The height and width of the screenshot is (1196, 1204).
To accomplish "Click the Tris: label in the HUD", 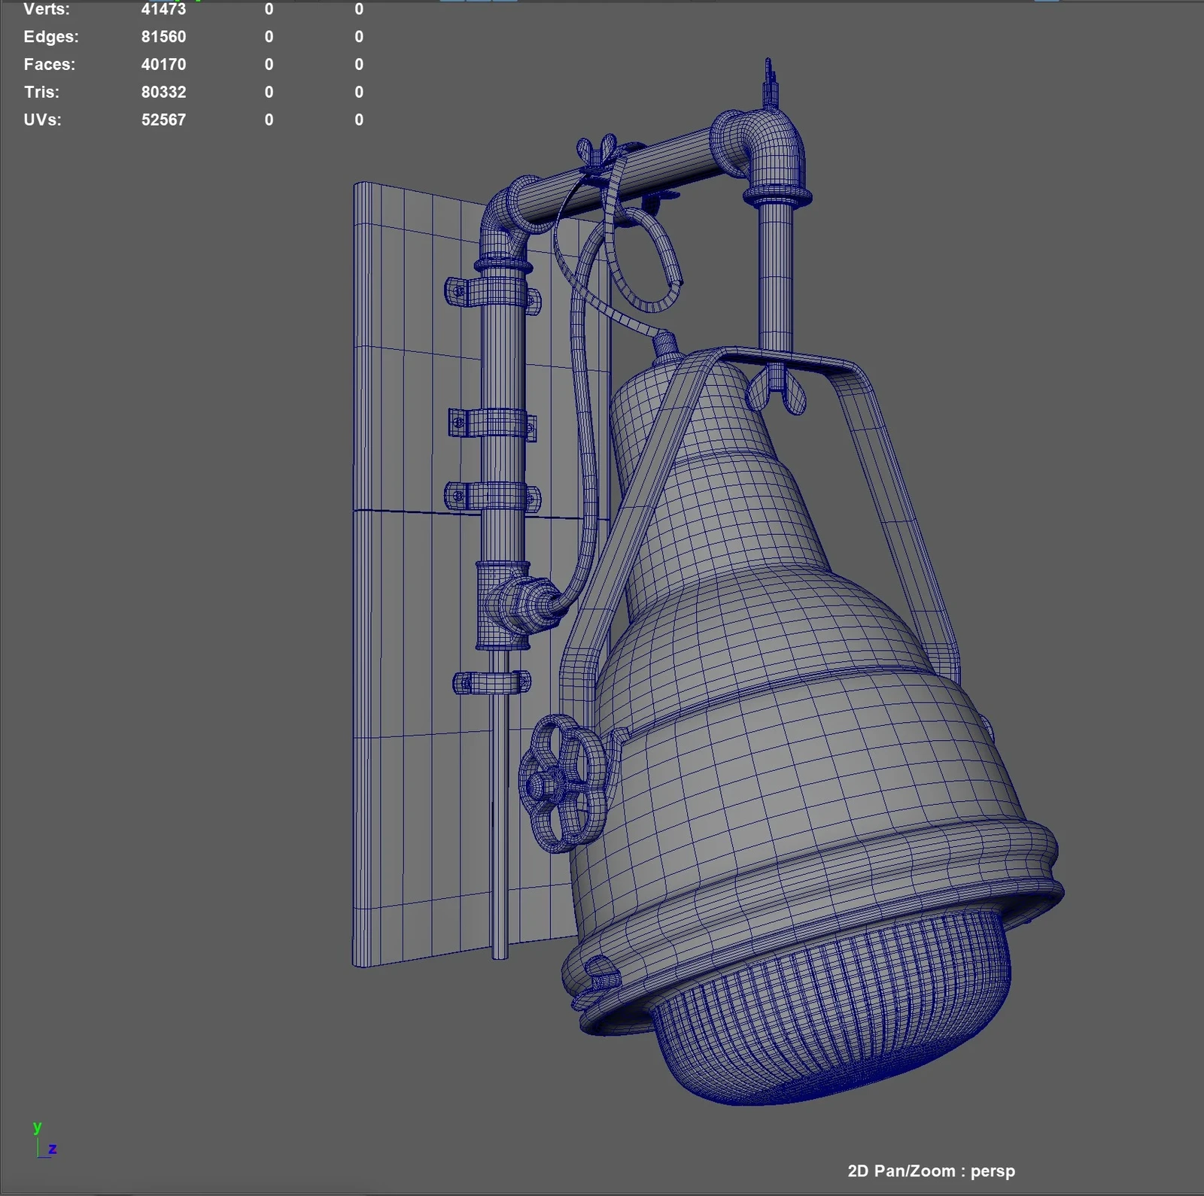I will coord(41,92).
